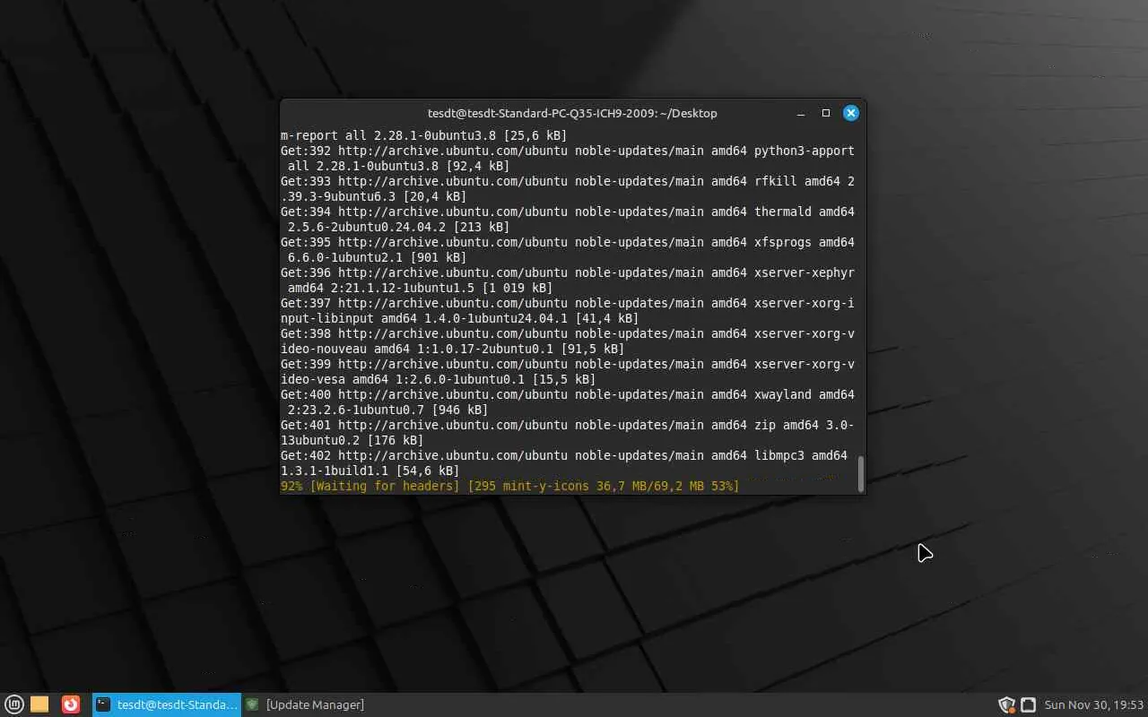
Task: Click the 1.3.1-1build1.1 [54,6 kB] line
Action: [370, 471]
